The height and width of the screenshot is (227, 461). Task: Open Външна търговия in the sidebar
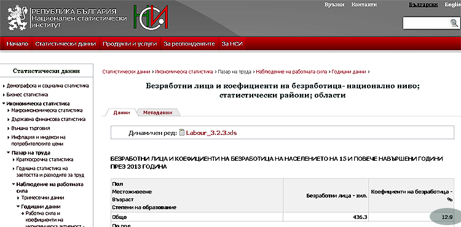pos(30,128)
